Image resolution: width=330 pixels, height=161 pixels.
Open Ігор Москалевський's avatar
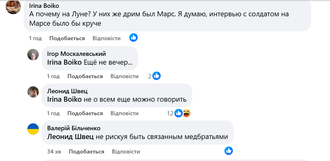pyautogui.click(x=33, y=55)
